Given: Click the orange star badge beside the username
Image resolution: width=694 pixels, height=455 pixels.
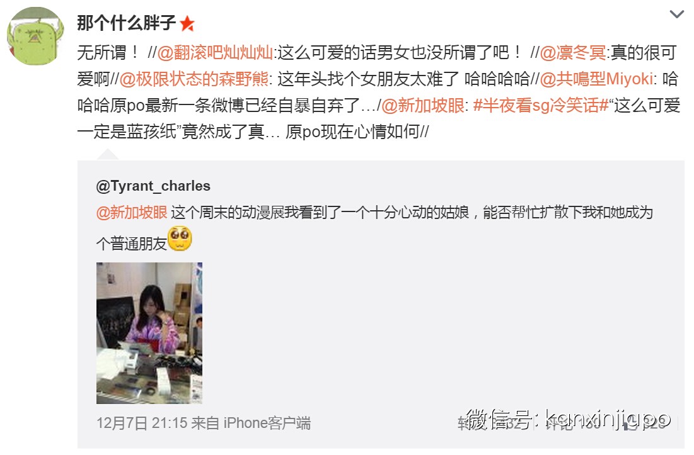Looking at the screenshot, I should click(187, 23).
